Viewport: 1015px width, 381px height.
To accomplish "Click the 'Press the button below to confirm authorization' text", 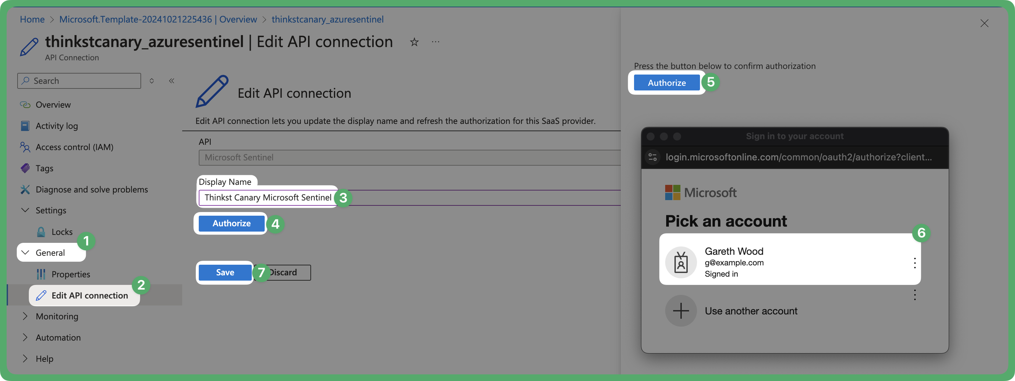I will click(x=724, y=66).
